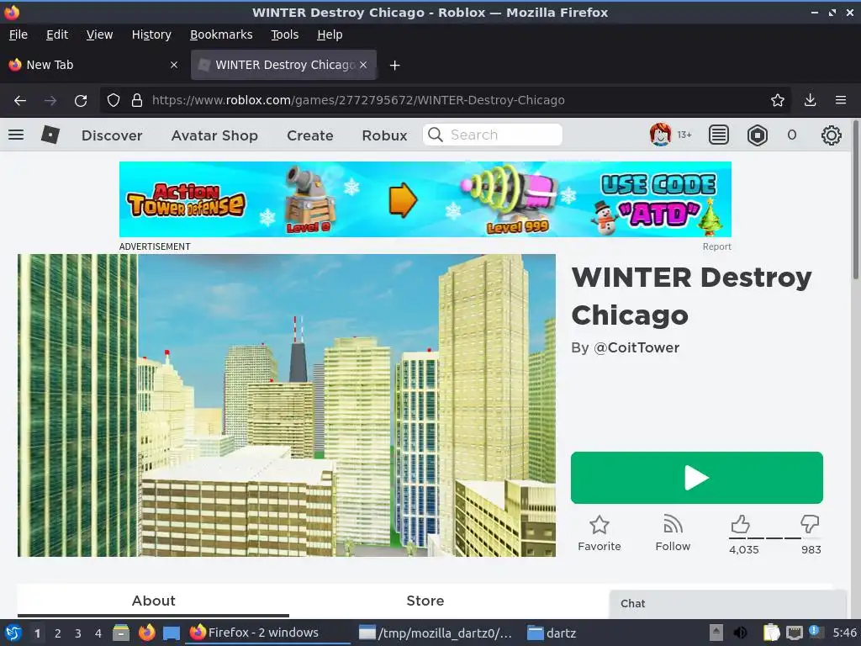This screenshot has height=646, width=861.
Task: Open file manager from taskbar launcher
Action: (121, 633)
